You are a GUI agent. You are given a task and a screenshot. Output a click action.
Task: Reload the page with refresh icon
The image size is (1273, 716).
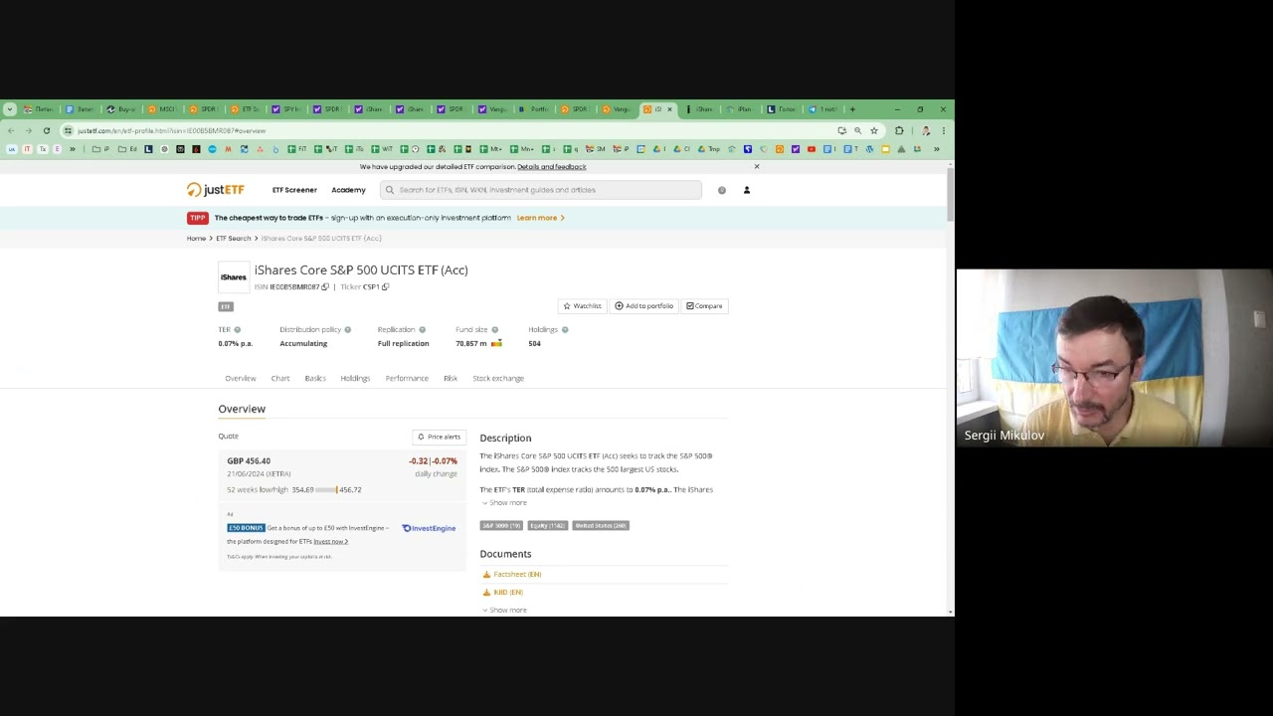(47, 131)
